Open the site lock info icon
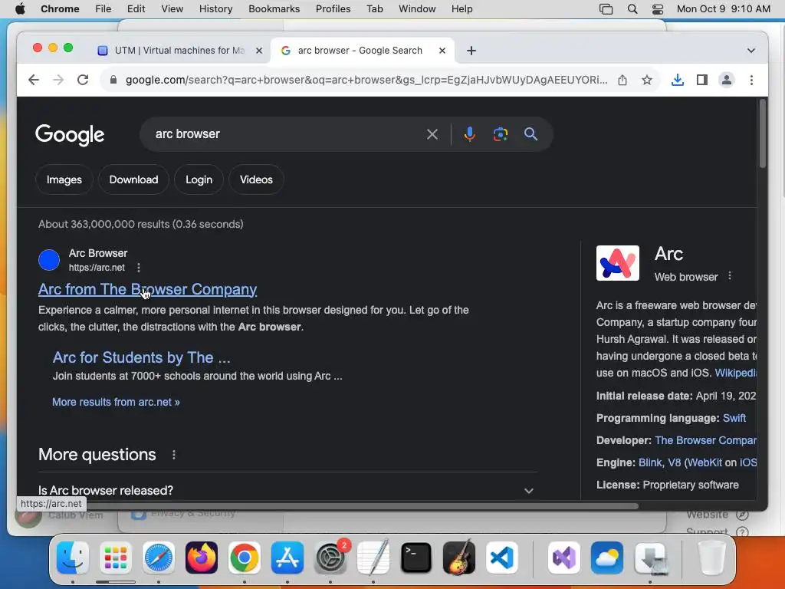This screenshot has height=589, width=785. [113, 80]
